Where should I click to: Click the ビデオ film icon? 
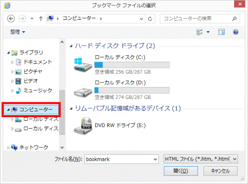click(x=18, y=81)
